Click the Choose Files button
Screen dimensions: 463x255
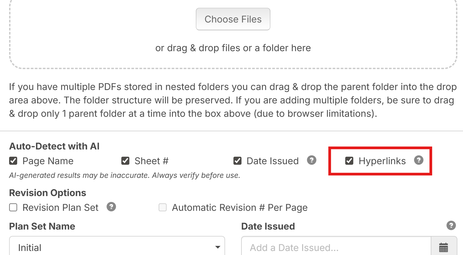click(x=233, y=19)
